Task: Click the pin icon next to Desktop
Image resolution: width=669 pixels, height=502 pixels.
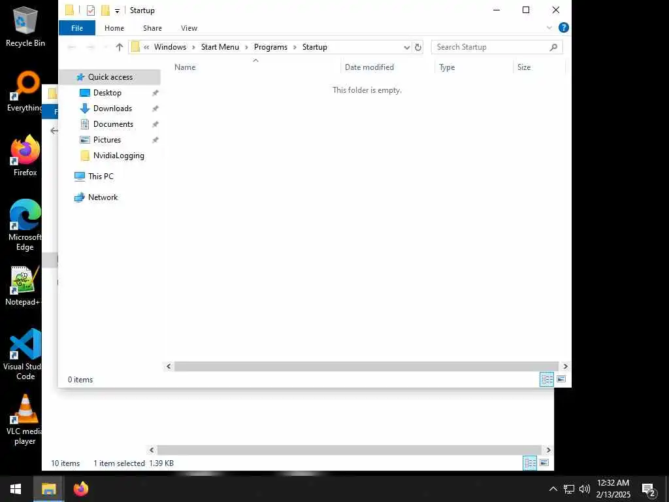Action: [155, 93]
